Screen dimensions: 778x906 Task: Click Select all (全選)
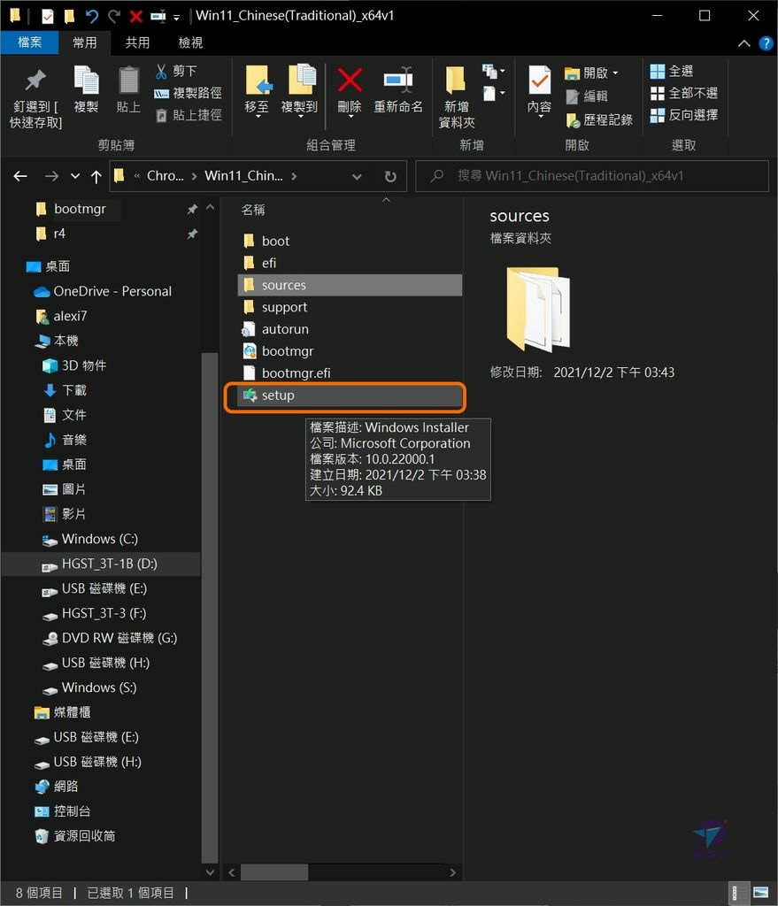[672, 71]
